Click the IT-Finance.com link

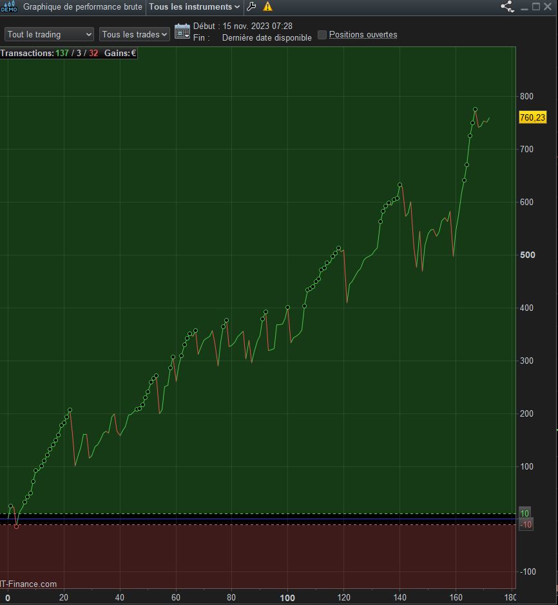[x=28, y=584]
